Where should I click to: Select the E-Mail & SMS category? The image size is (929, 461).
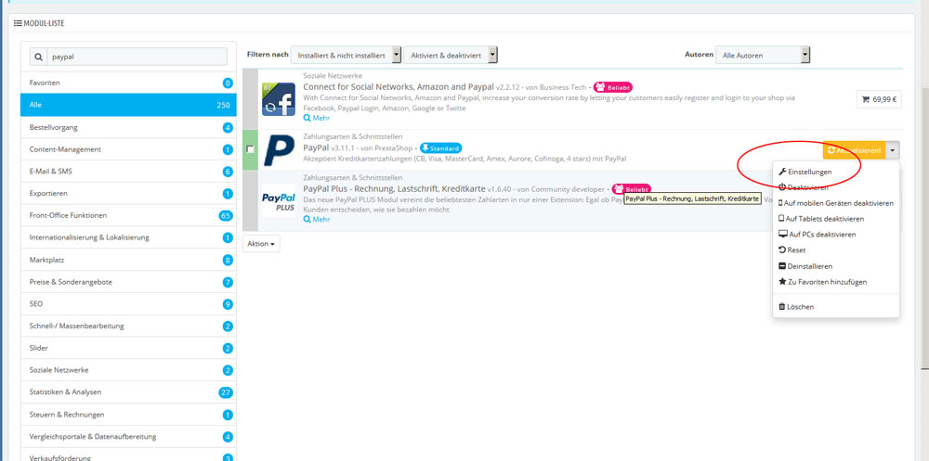128,172
